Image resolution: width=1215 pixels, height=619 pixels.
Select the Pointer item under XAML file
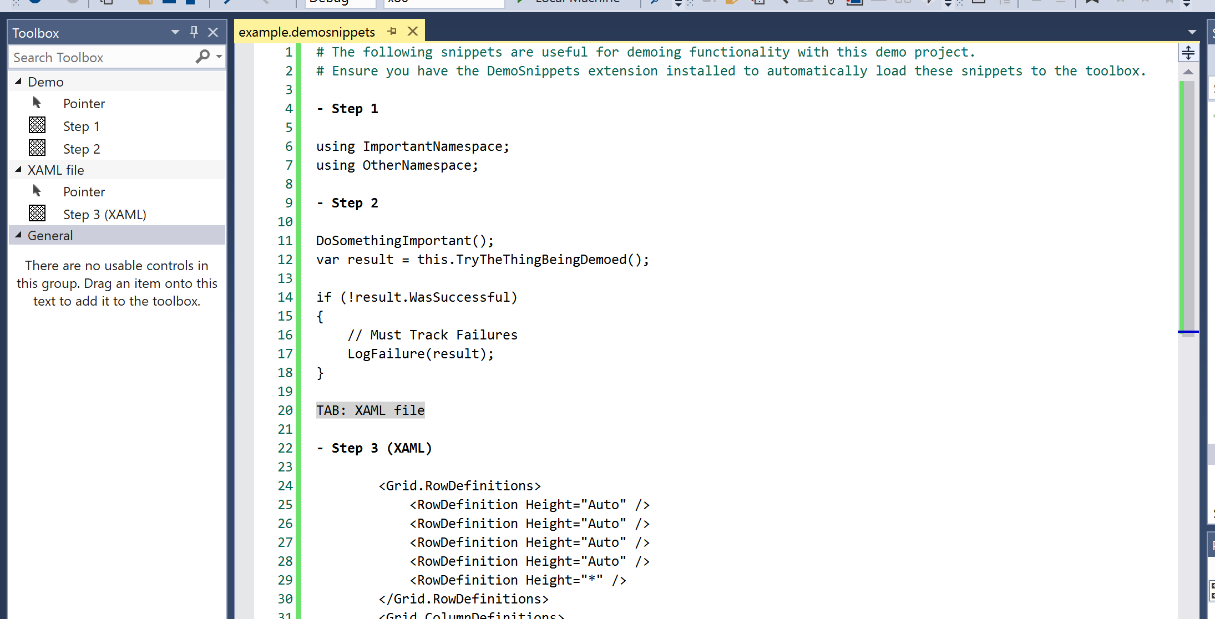coord(84,192)
